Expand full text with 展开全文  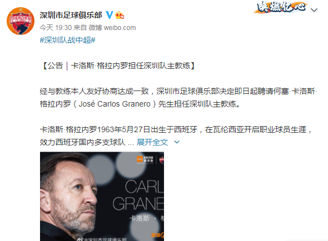pos(152,142)
